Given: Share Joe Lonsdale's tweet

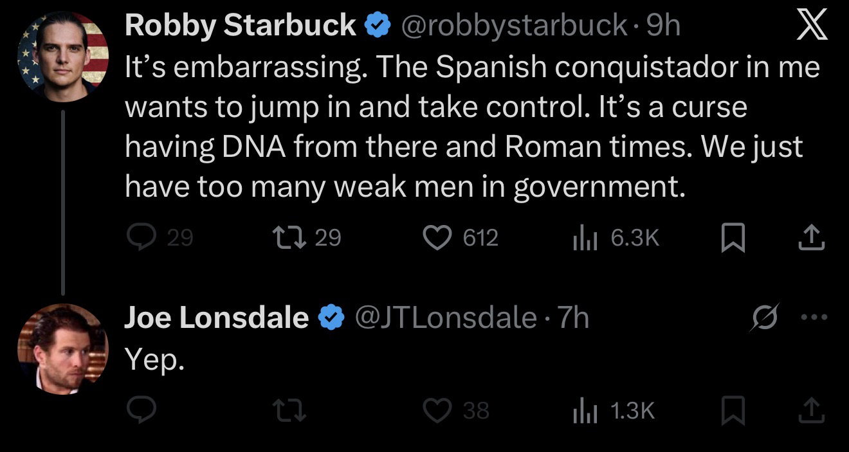Looking at the screenshot, I should [x=811, y=410].
